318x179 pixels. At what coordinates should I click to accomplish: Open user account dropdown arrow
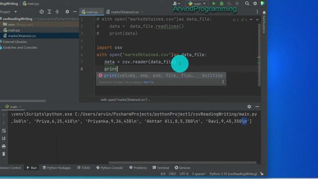pos(179,3)
